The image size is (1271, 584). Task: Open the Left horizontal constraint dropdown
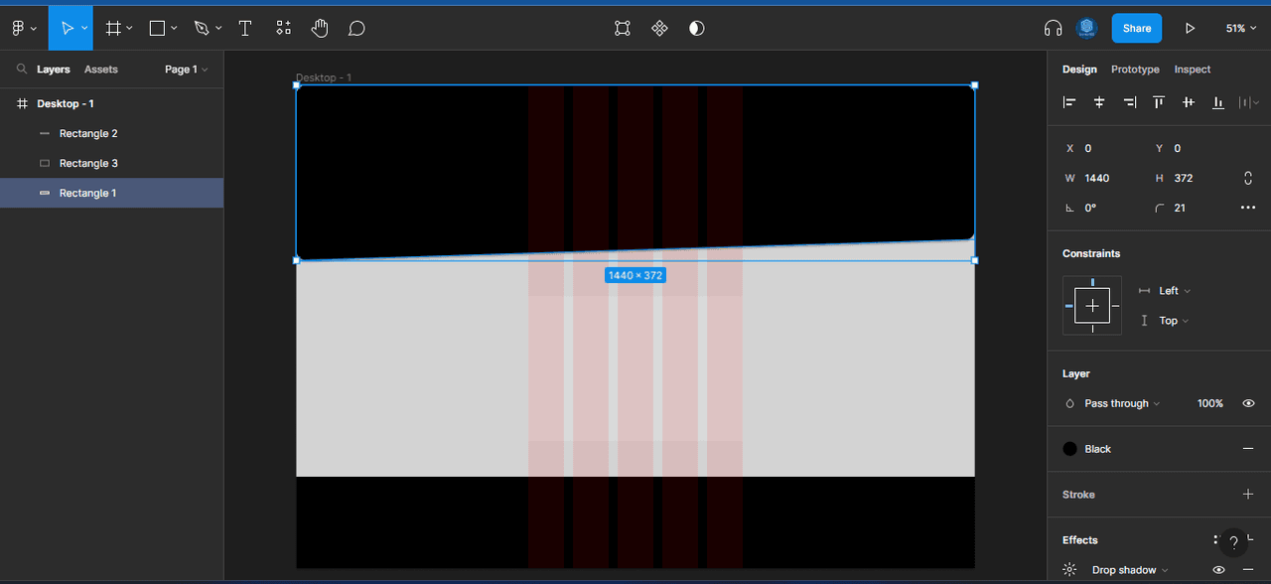1174,291
